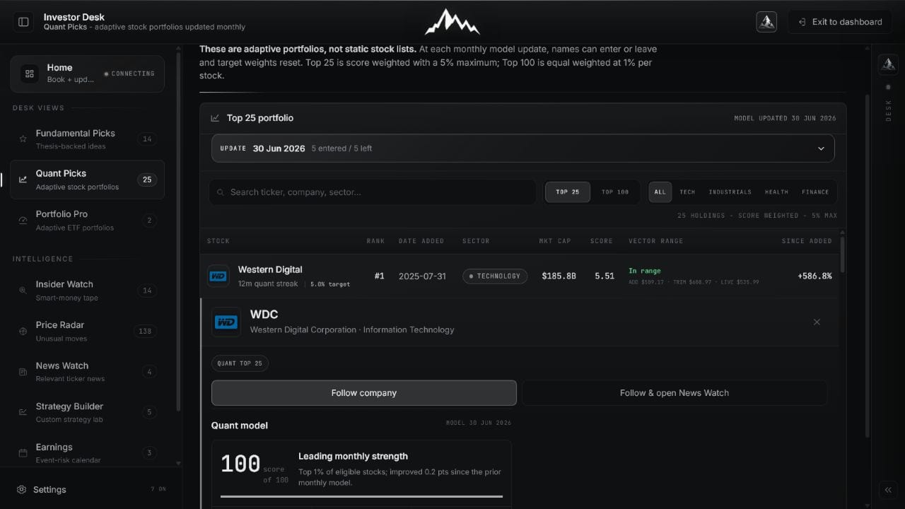Image resolution: width=905 pixels, height=509 pixels.
Task: Click the mountain icon button beside Exit to dashboard
Action: pos(766,22)
